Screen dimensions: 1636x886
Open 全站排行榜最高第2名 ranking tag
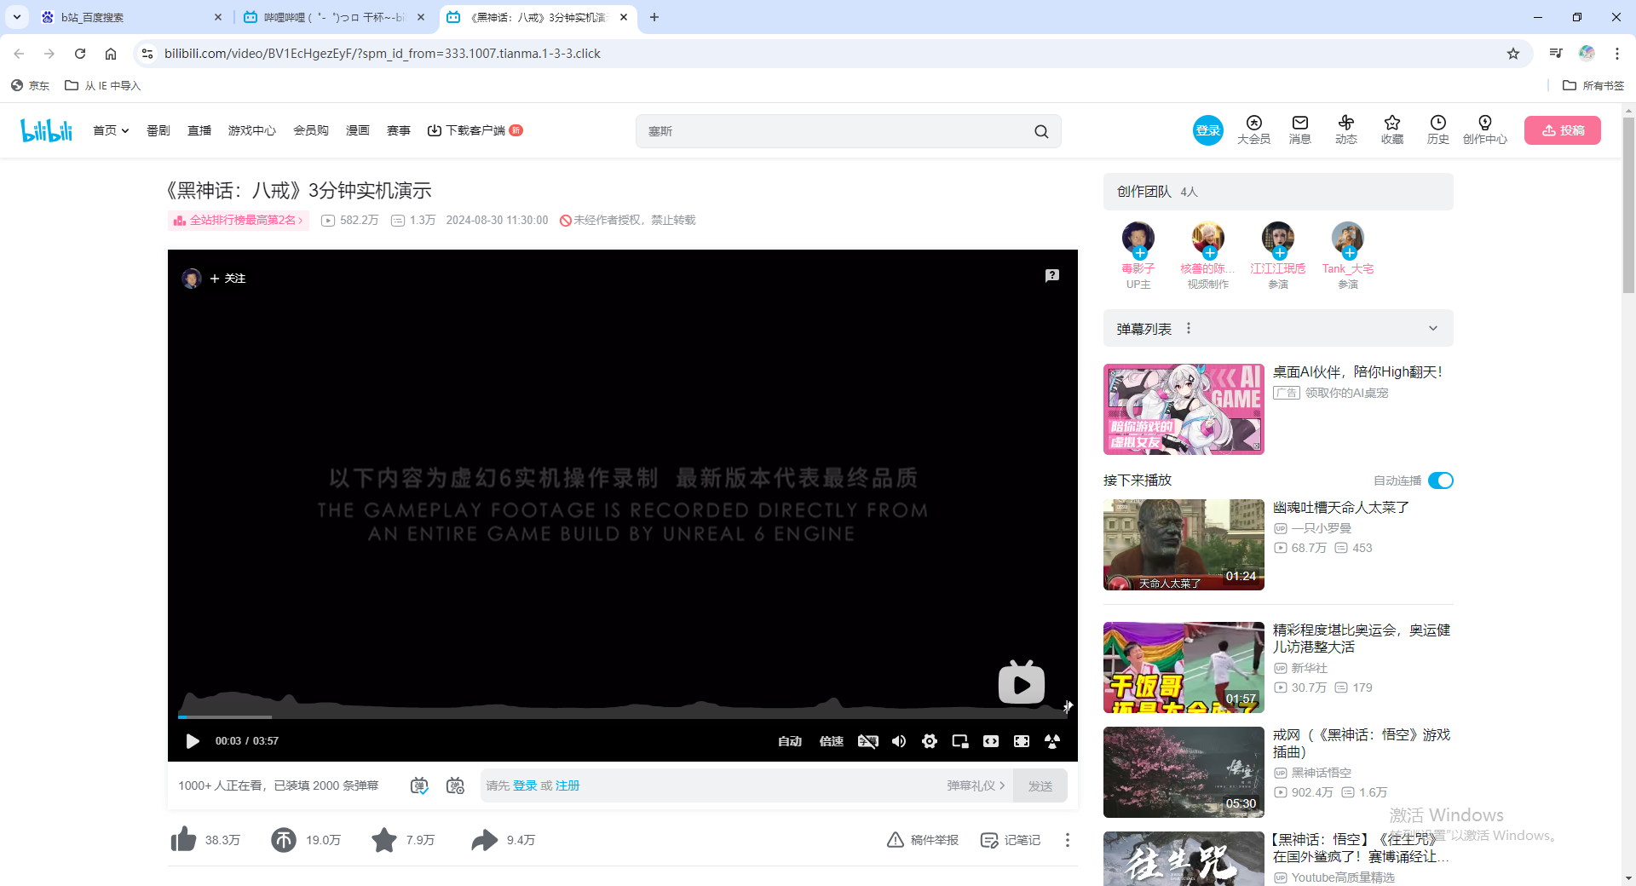pos(239,220)
